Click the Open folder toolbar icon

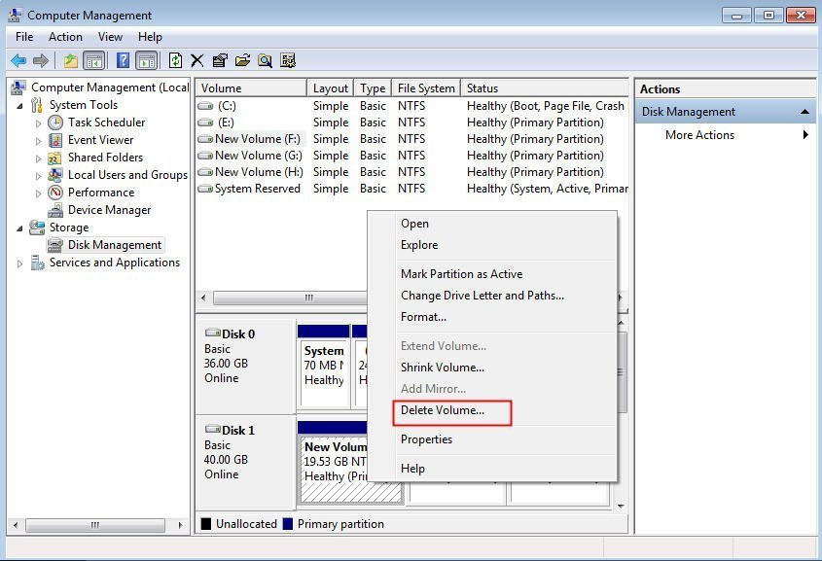[242, 60]
